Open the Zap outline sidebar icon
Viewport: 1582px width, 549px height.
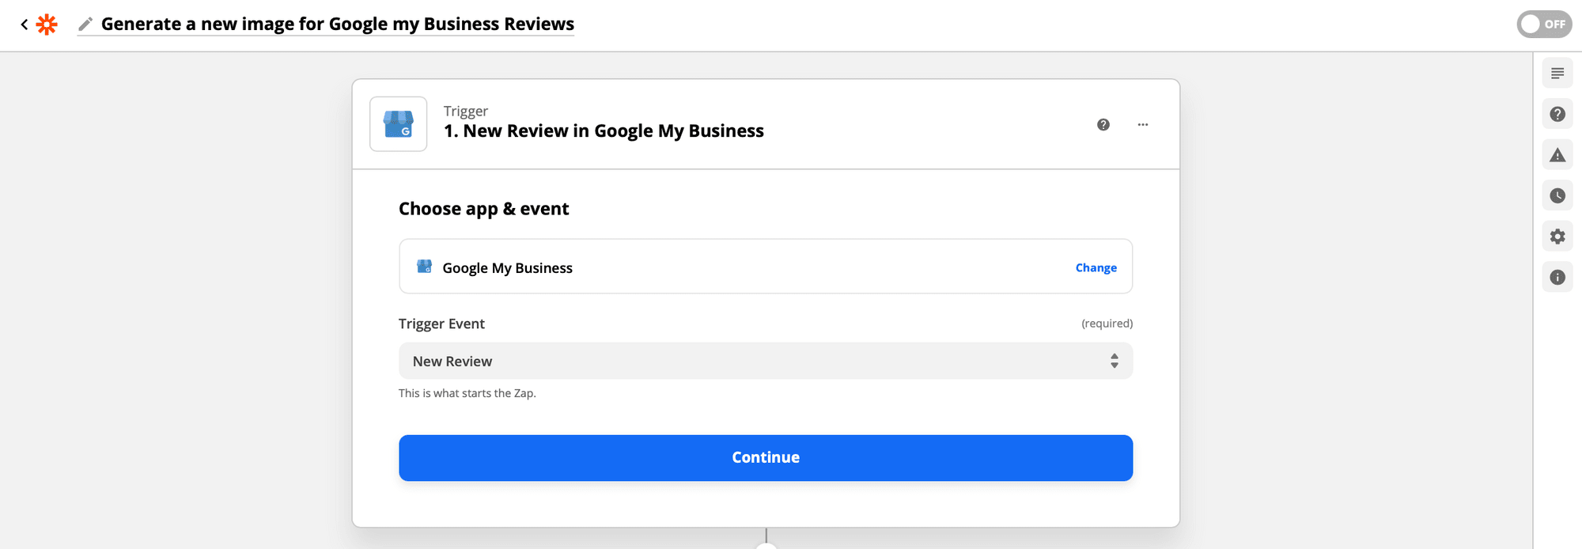[1557, 74]
